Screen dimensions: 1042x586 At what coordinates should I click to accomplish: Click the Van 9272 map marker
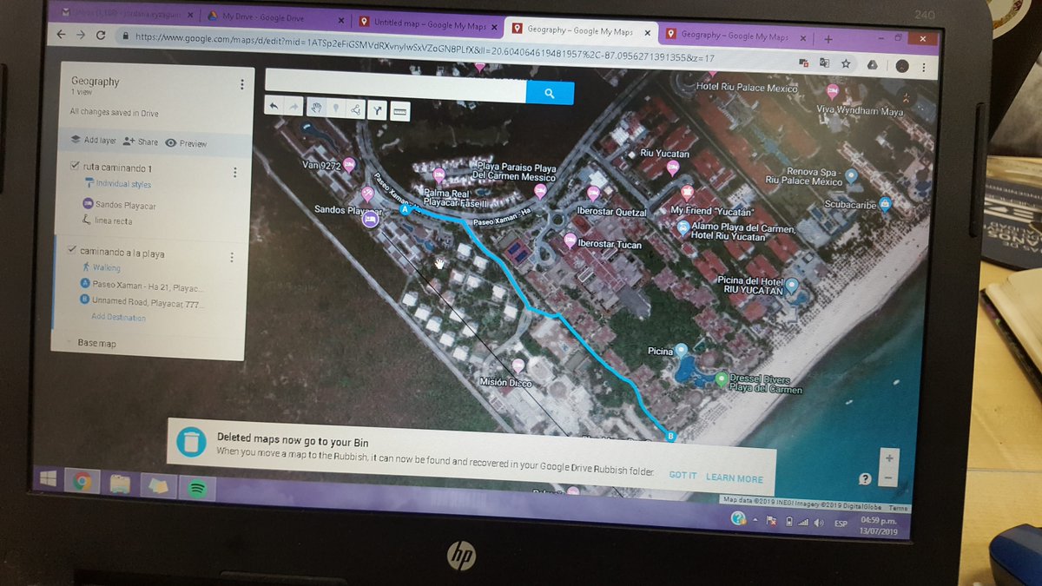coord(350,164)
